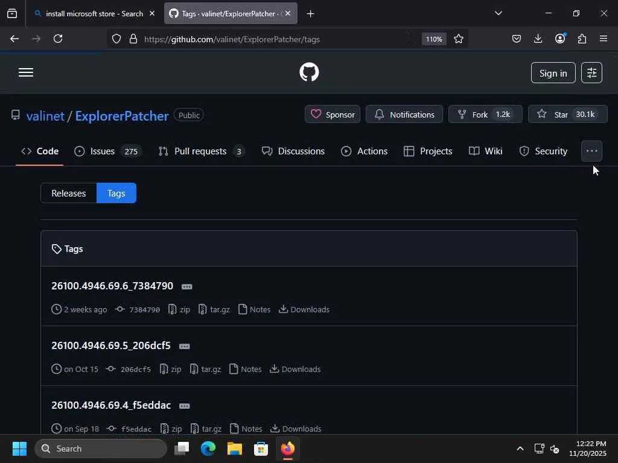
Task: Download zip for tag 26100.4946.69.4_f5eddac
Action: 171,429
